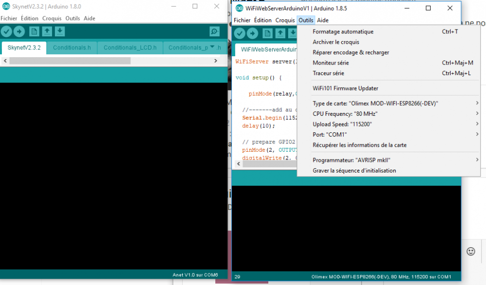This screenshot has width=486, height=285.
Task: Click 'Serial.begin' code line
Action: click(269, 118)
